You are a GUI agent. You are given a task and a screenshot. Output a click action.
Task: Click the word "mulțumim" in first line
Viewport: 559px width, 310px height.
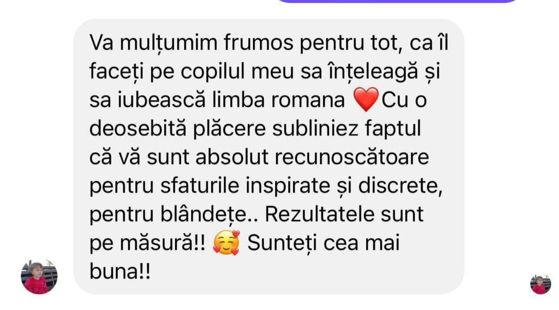click(168, 43)
